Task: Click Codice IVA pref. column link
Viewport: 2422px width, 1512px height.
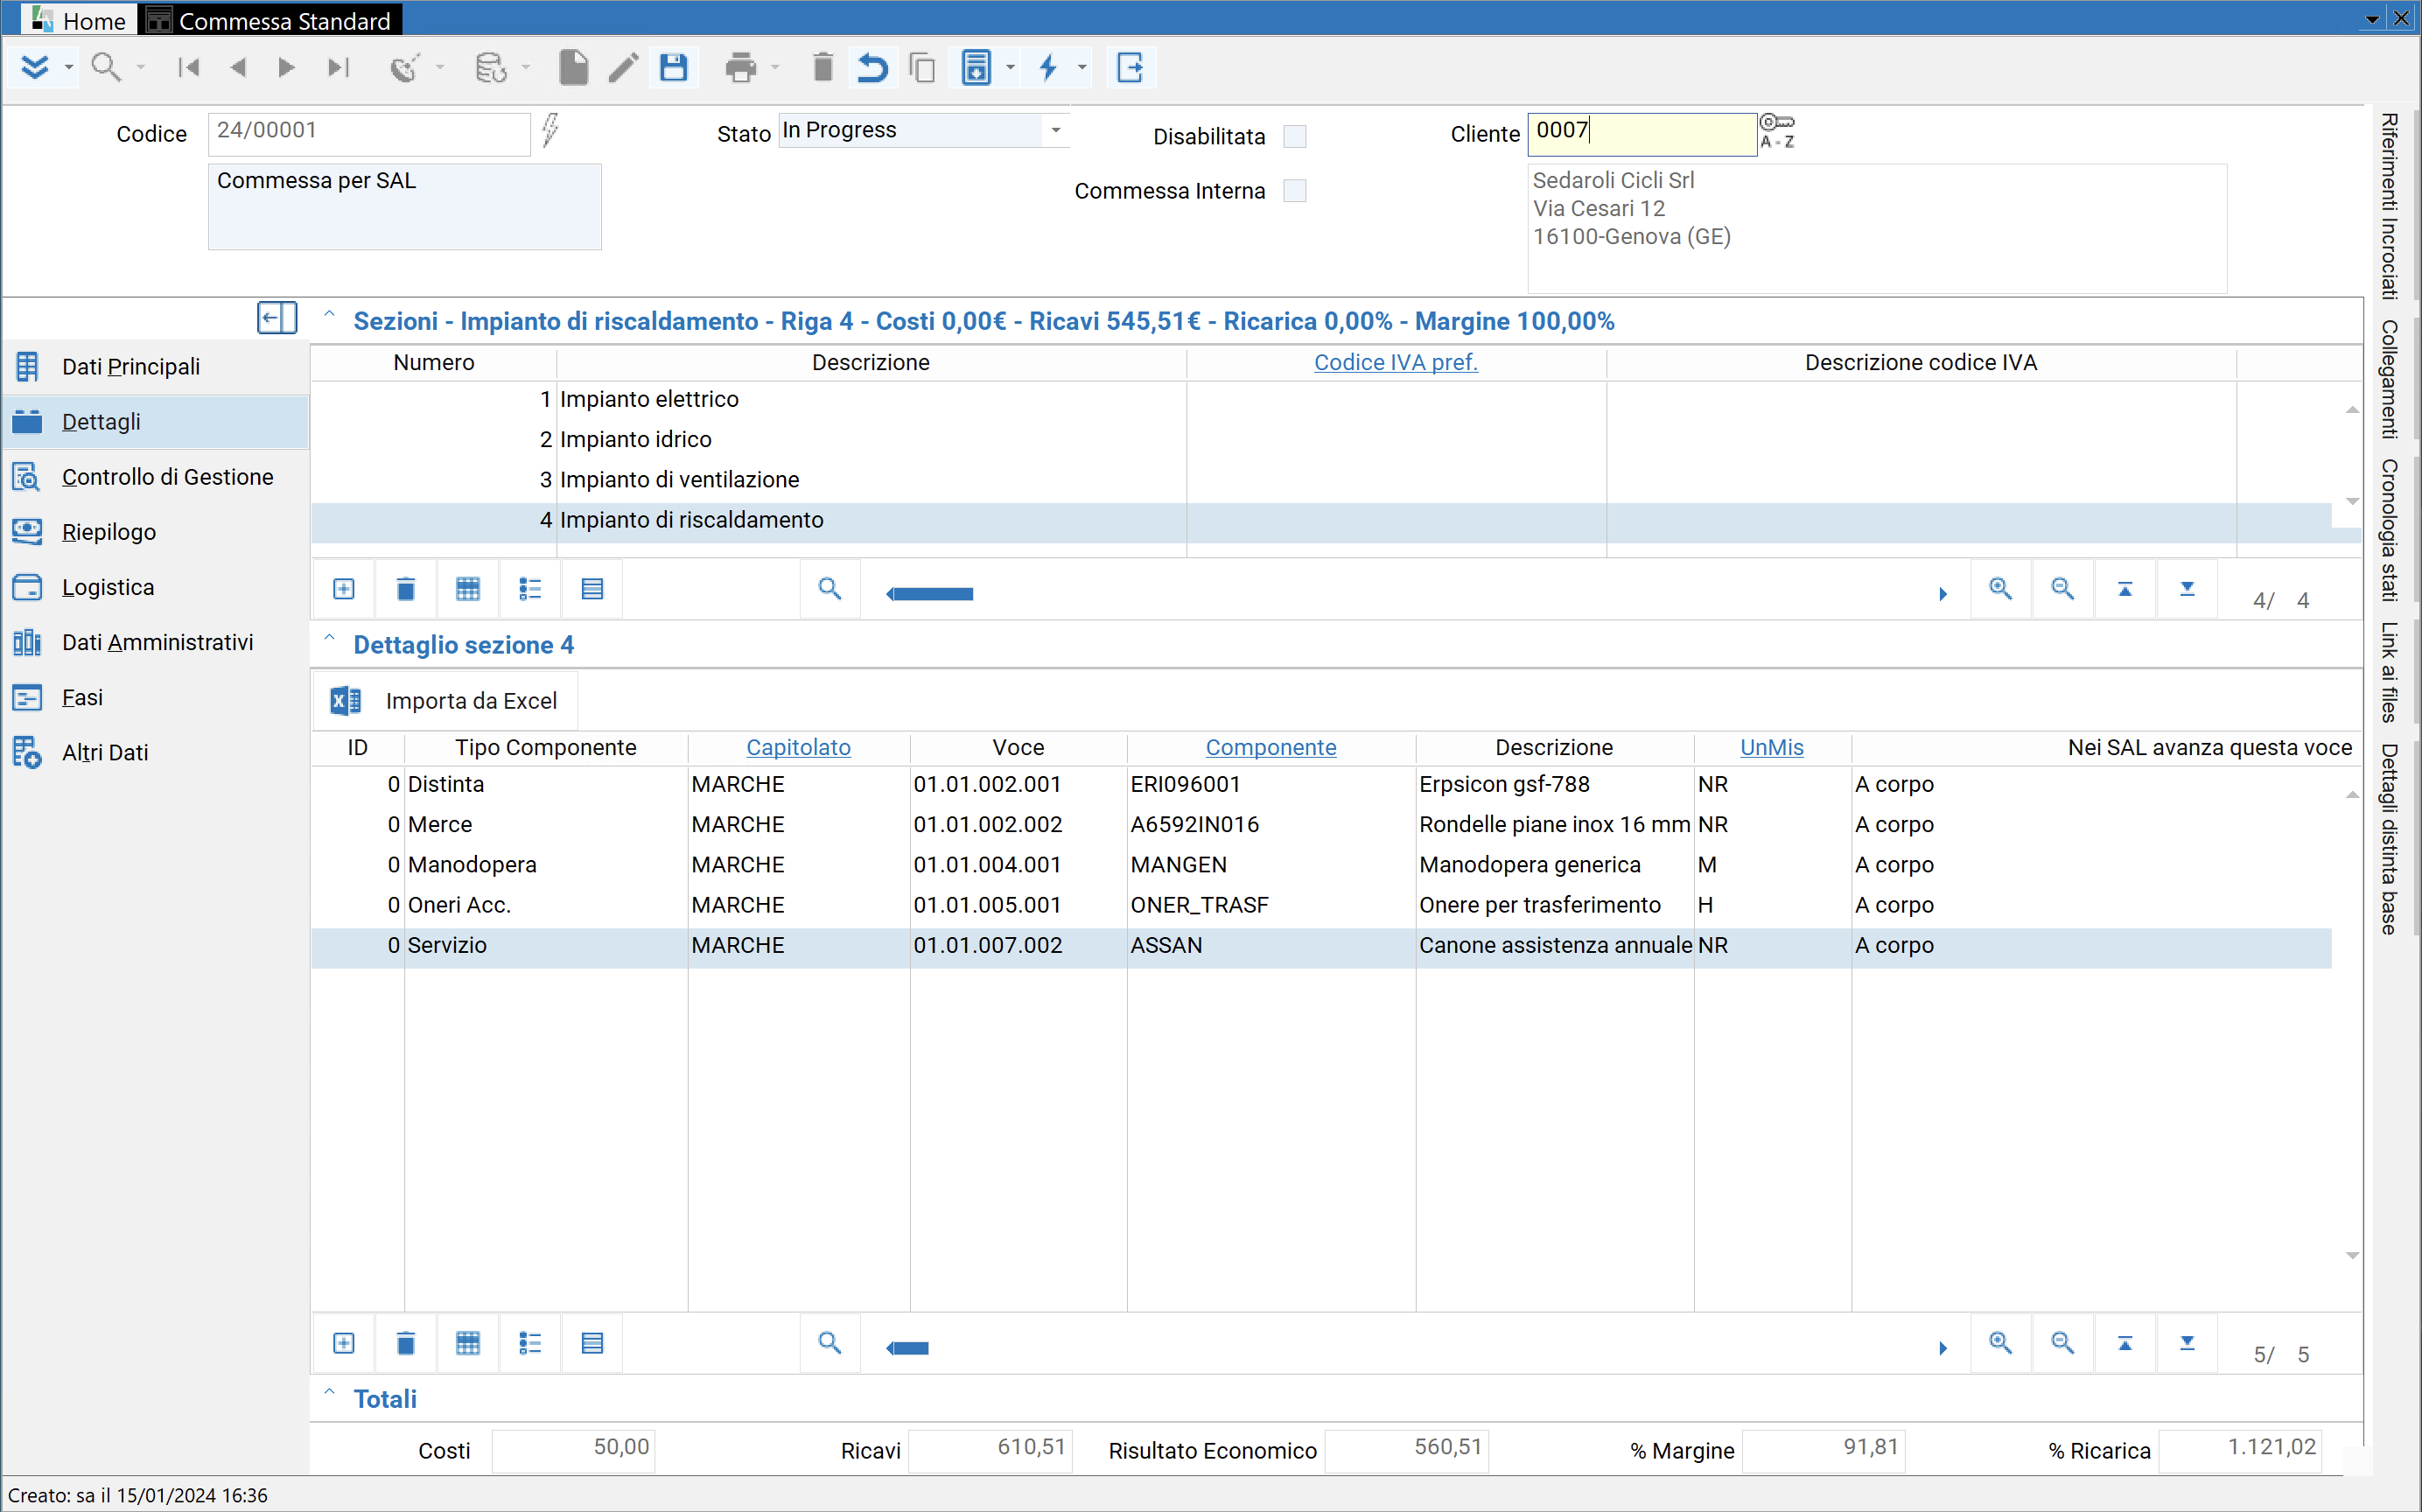Action: pyautogui.click(x=1396, y=362)
